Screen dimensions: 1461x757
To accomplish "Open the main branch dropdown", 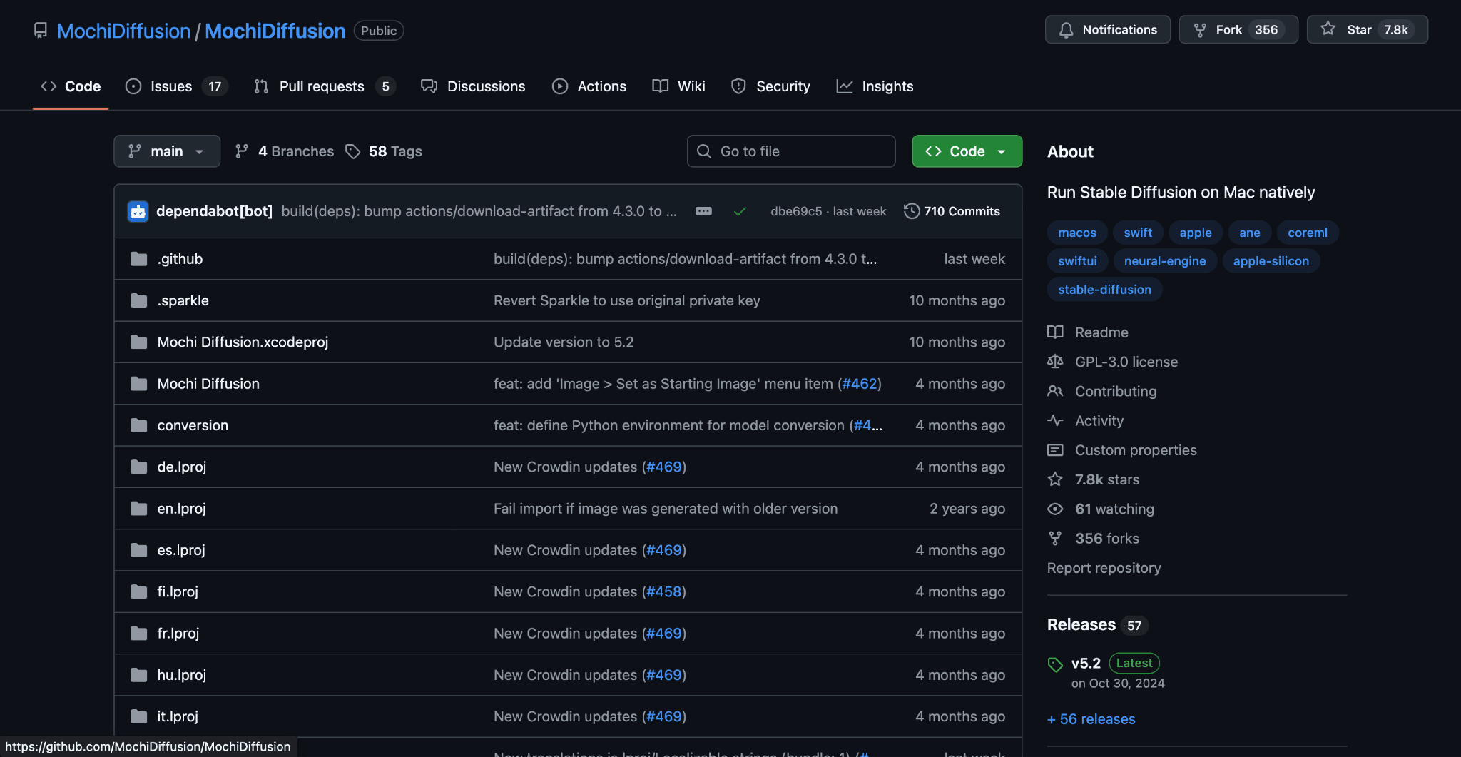I will pyautogui.click(x=167, y=151).
